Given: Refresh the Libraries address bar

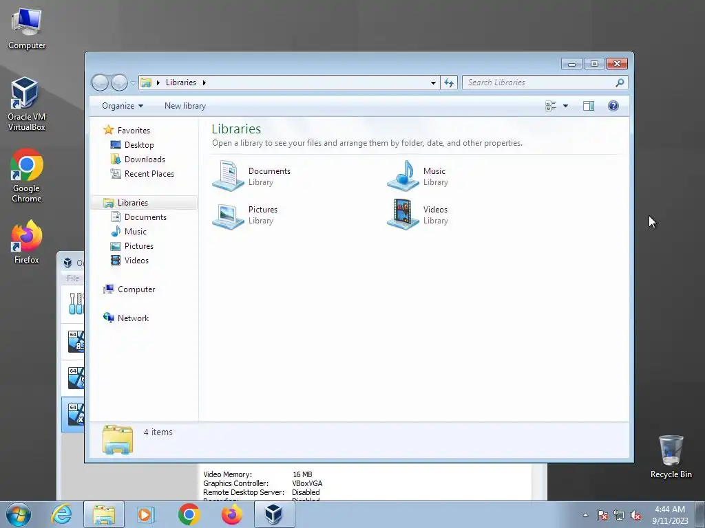Looking at the screenshot, I should [449, 82].
